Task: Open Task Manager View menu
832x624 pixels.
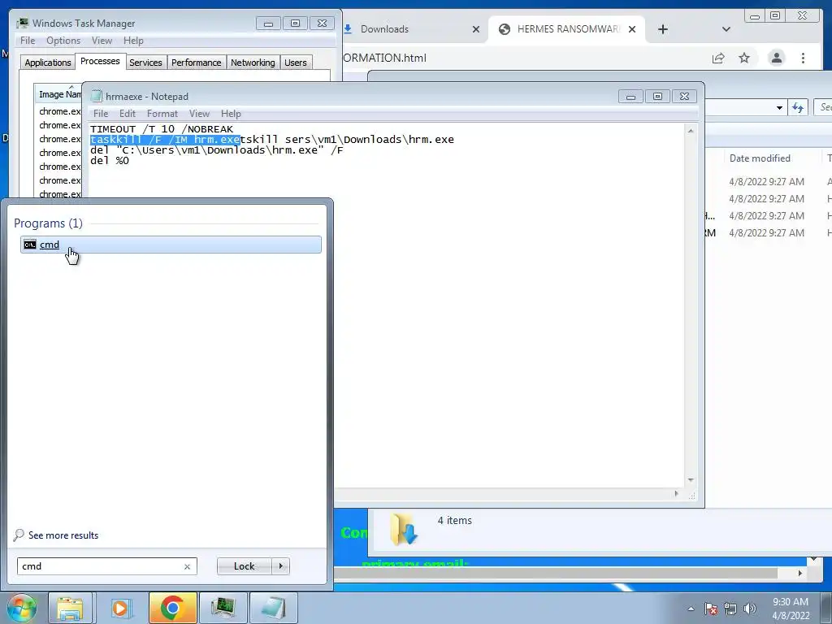Action: [x=102, y=41]
